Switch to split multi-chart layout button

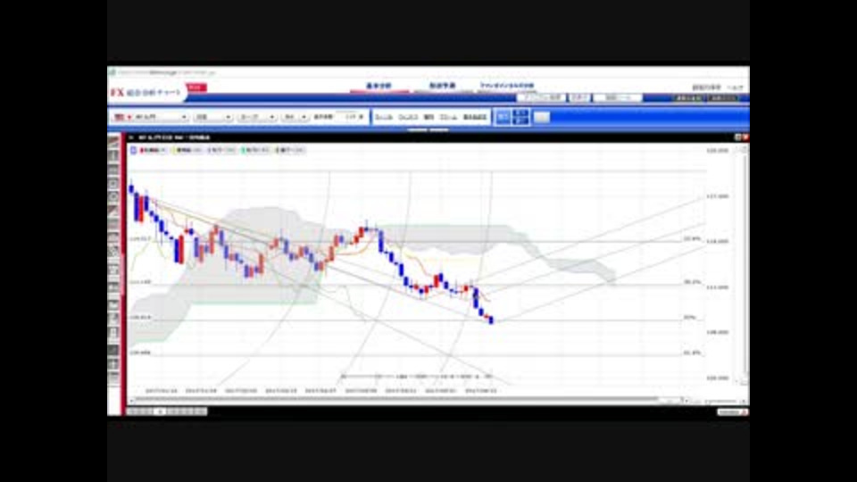520,117
